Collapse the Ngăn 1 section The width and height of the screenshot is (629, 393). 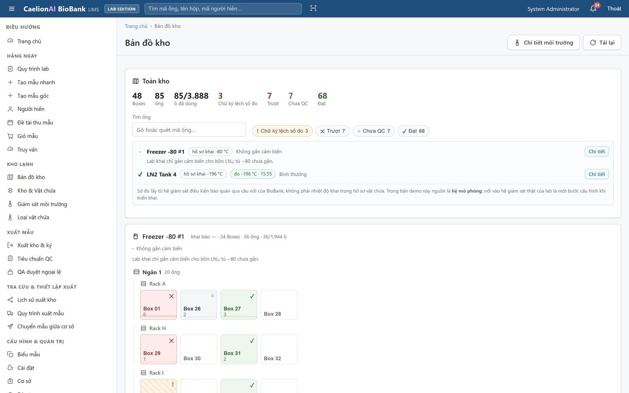pyautogui.click(x=156, y=272)
